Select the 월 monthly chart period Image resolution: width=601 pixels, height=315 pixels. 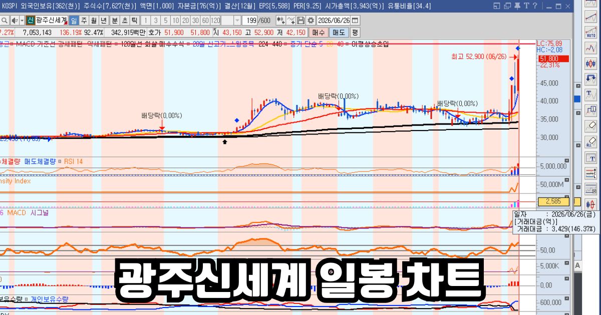pyautogui.click(x=94, y=20)
